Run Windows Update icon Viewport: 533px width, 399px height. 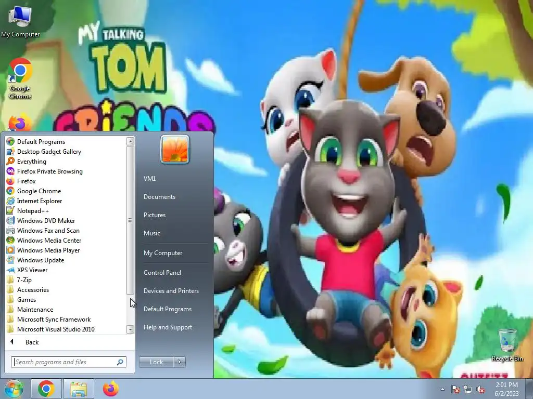(10, 260)
